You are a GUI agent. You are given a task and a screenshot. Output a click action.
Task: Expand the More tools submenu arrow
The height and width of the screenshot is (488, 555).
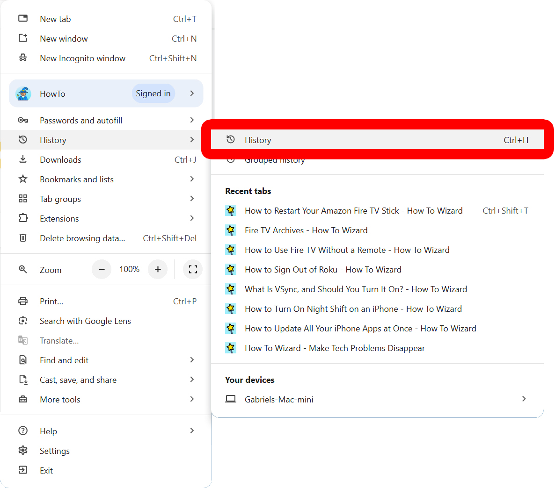(192, 399)
